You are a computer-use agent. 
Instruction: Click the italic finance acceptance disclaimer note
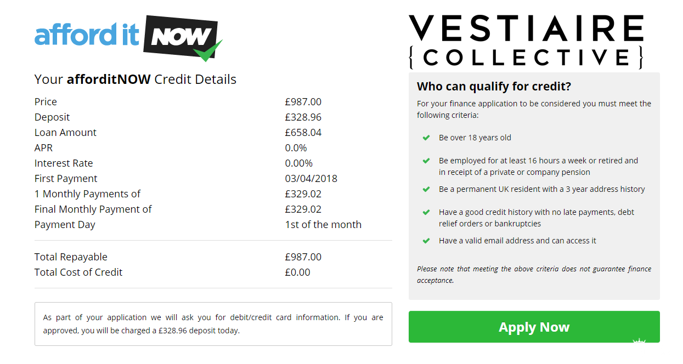pos(534,275)
